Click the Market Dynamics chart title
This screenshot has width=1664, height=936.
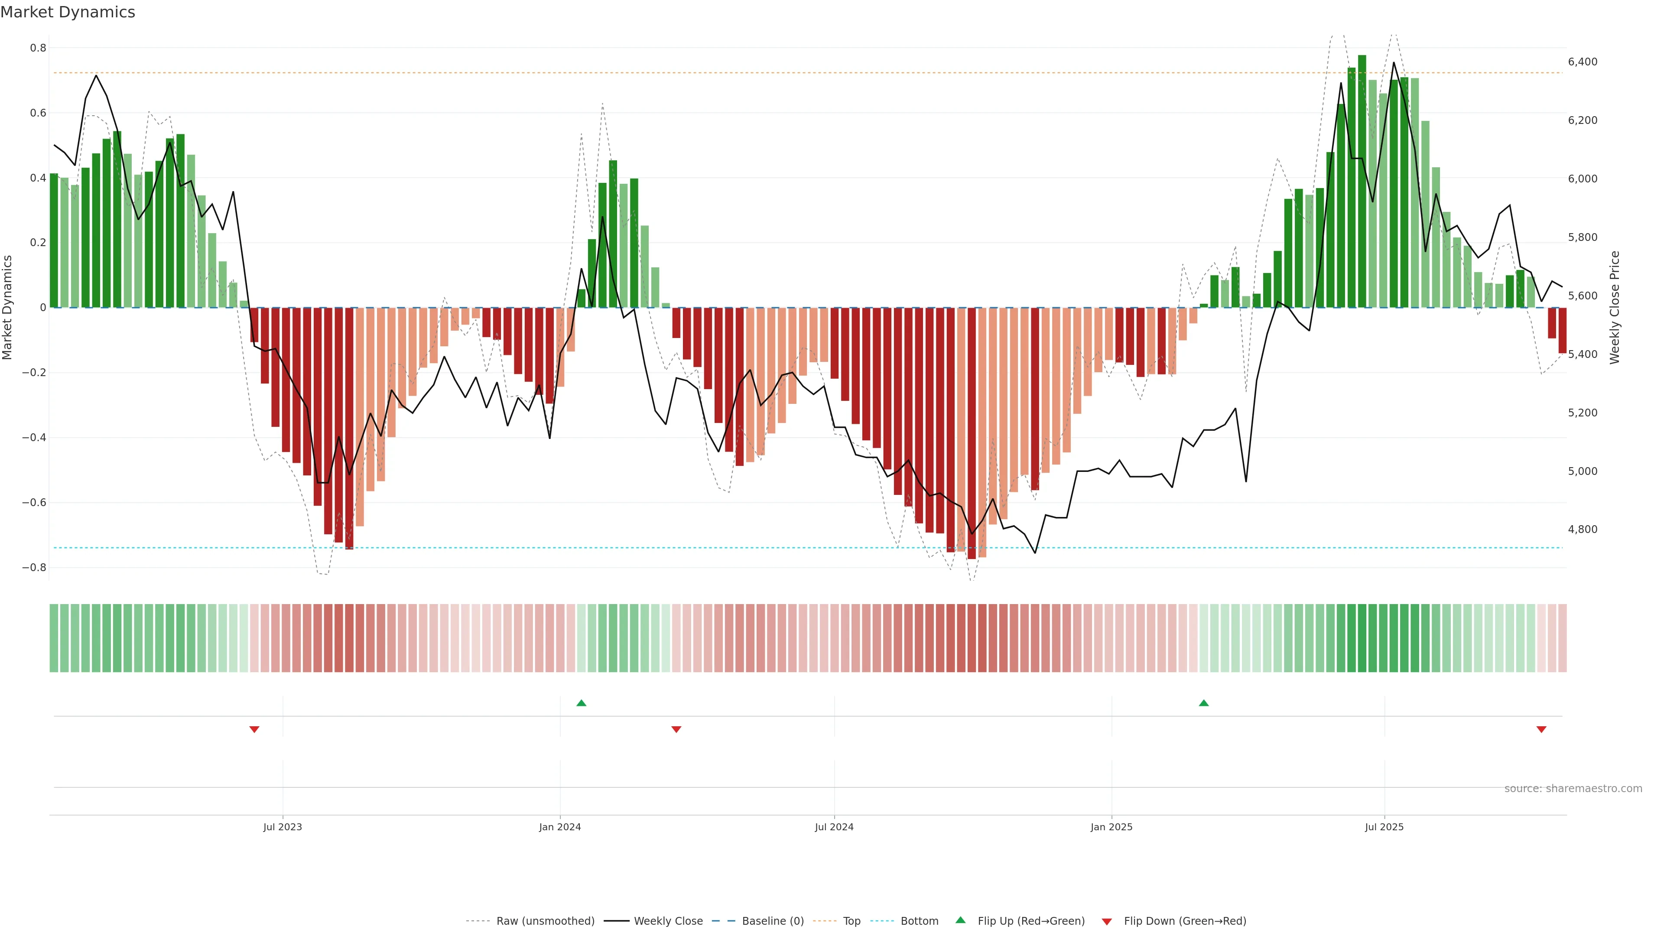tap(68, 12)
